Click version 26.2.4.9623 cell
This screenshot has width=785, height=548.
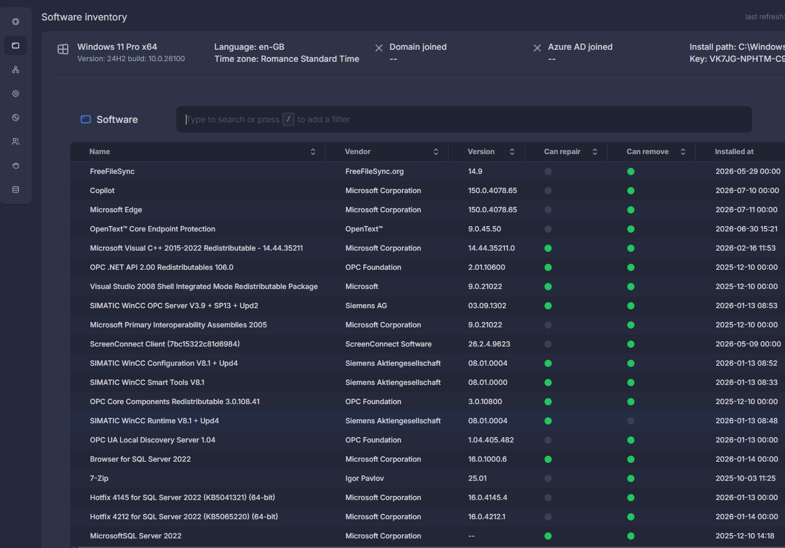[x=489, y=344]
